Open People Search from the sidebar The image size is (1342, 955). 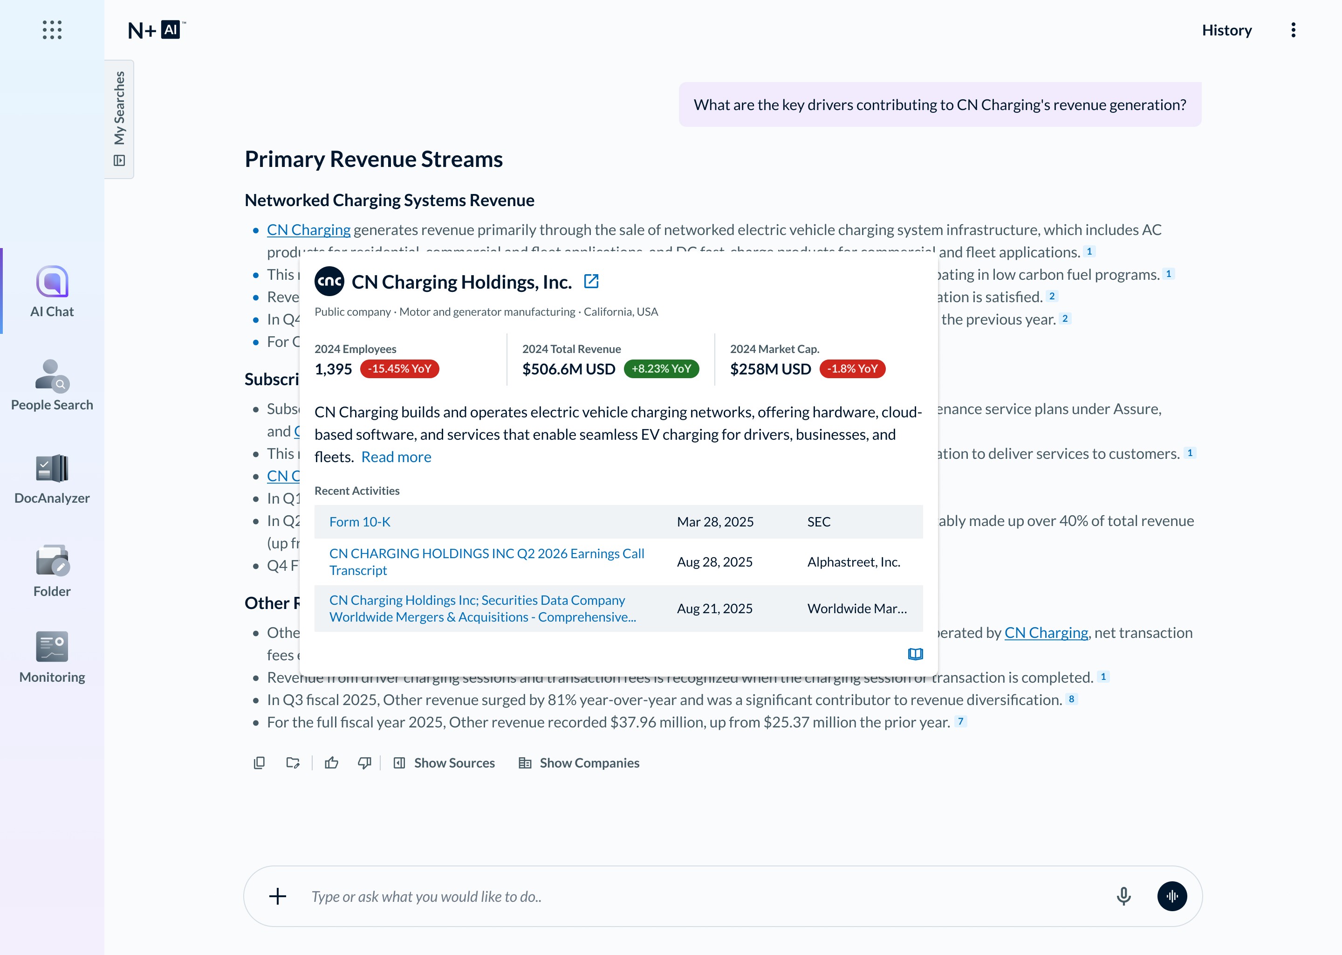52,385
